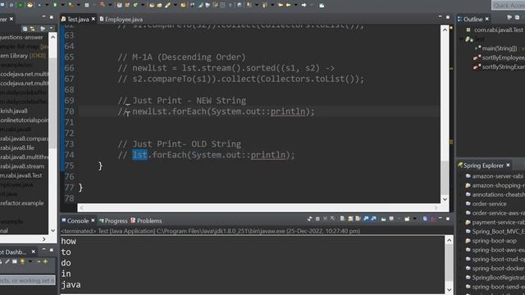Select refactor.example package in Package Explorer

22,203
